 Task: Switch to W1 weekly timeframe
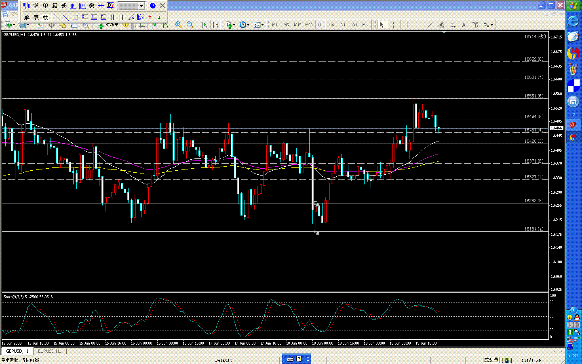(354, 25)
